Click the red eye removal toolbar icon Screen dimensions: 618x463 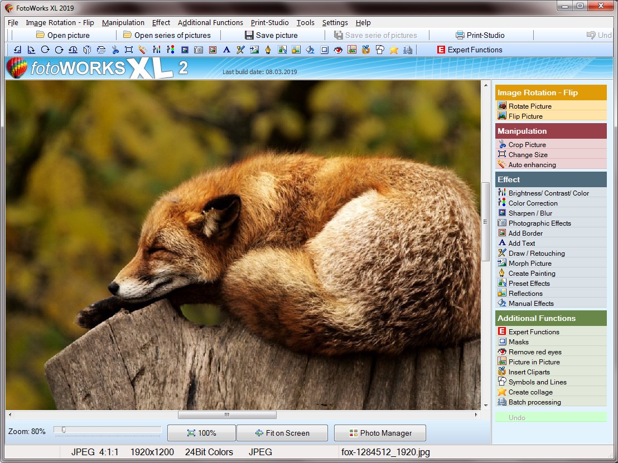pyautogui.click(x=338, y=50)
